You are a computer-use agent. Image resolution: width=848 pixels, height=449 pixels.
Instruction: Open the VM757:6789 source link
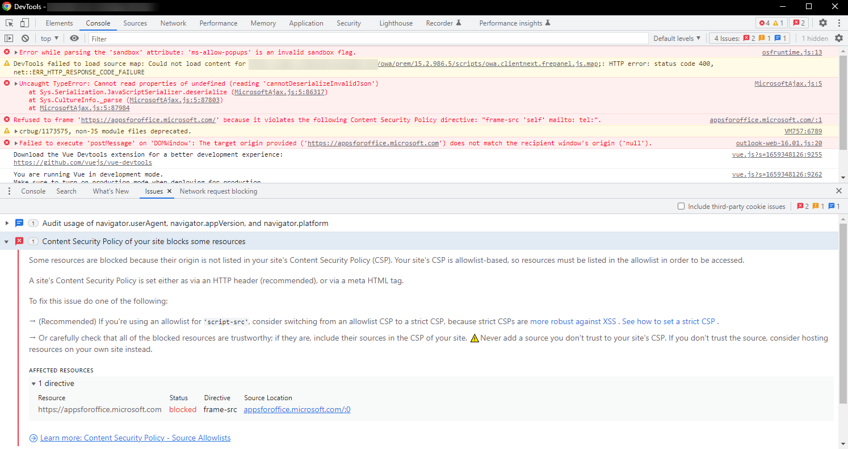tap(803, 131)
